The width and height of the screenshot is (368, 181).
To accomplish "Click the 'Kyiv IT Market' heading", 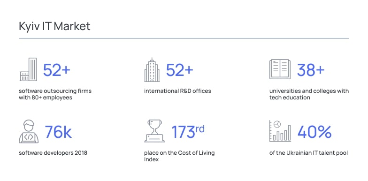I will (x=54, y=26).
